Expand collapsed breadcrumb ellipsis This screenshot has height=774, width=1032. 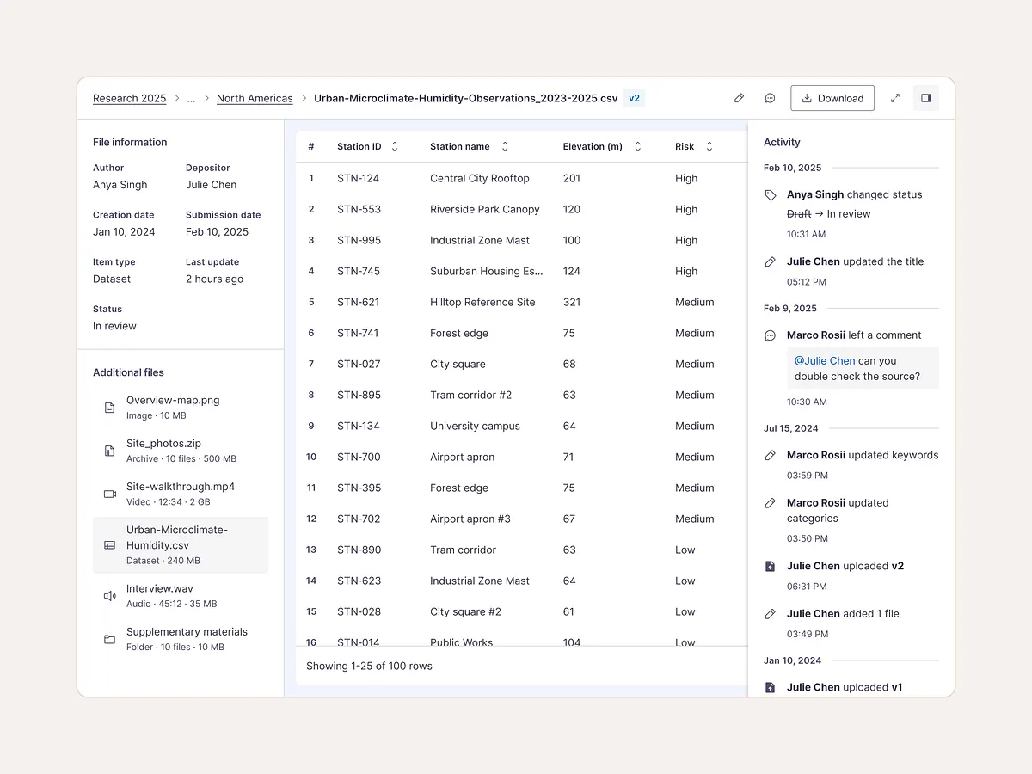pyautogui.click(x=191, y=99)
